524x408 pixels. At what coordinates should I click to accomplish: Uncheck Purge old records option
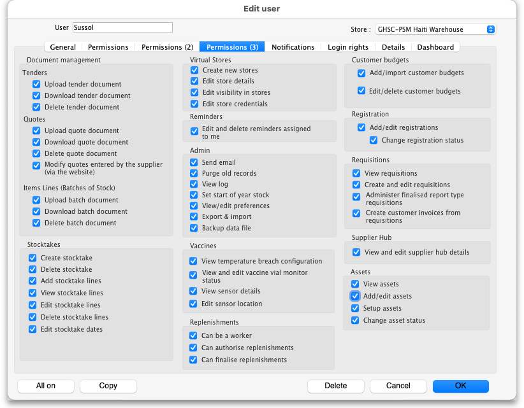point(194,173)
